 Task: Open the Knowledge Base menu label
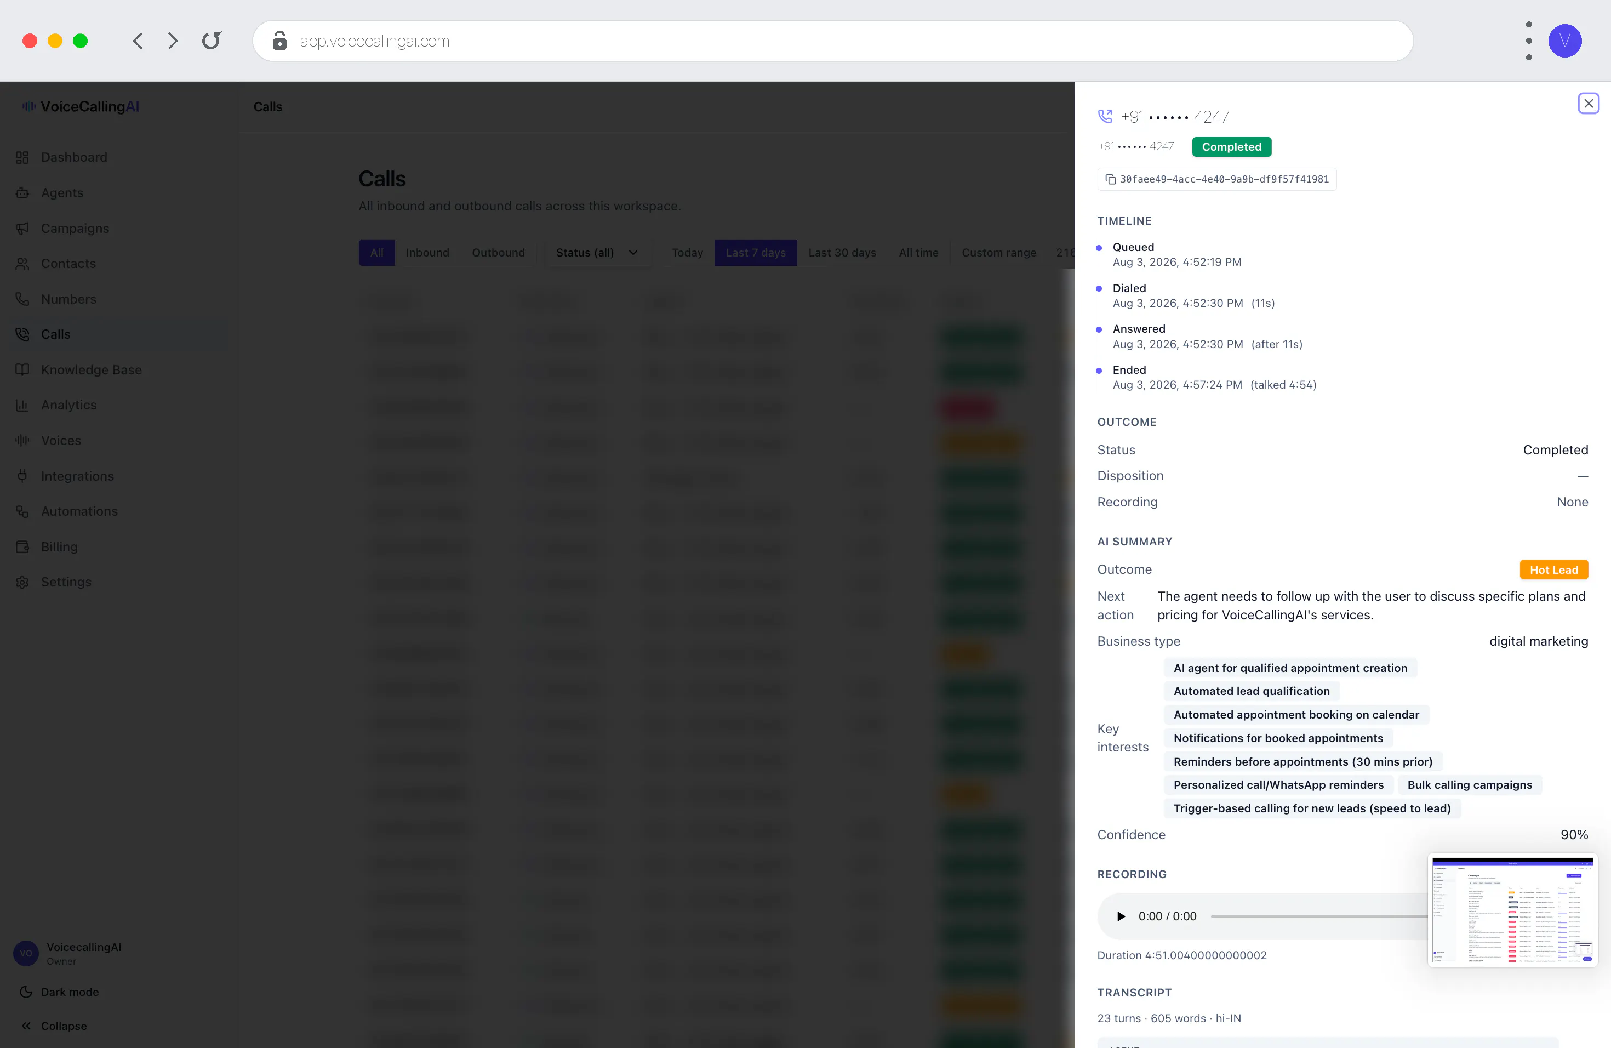pyautogui.click(x=92, y=369)
